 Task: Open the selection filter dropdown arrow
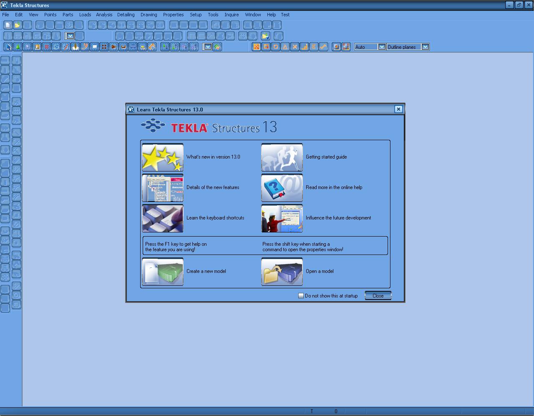click(x=207, y=47)
